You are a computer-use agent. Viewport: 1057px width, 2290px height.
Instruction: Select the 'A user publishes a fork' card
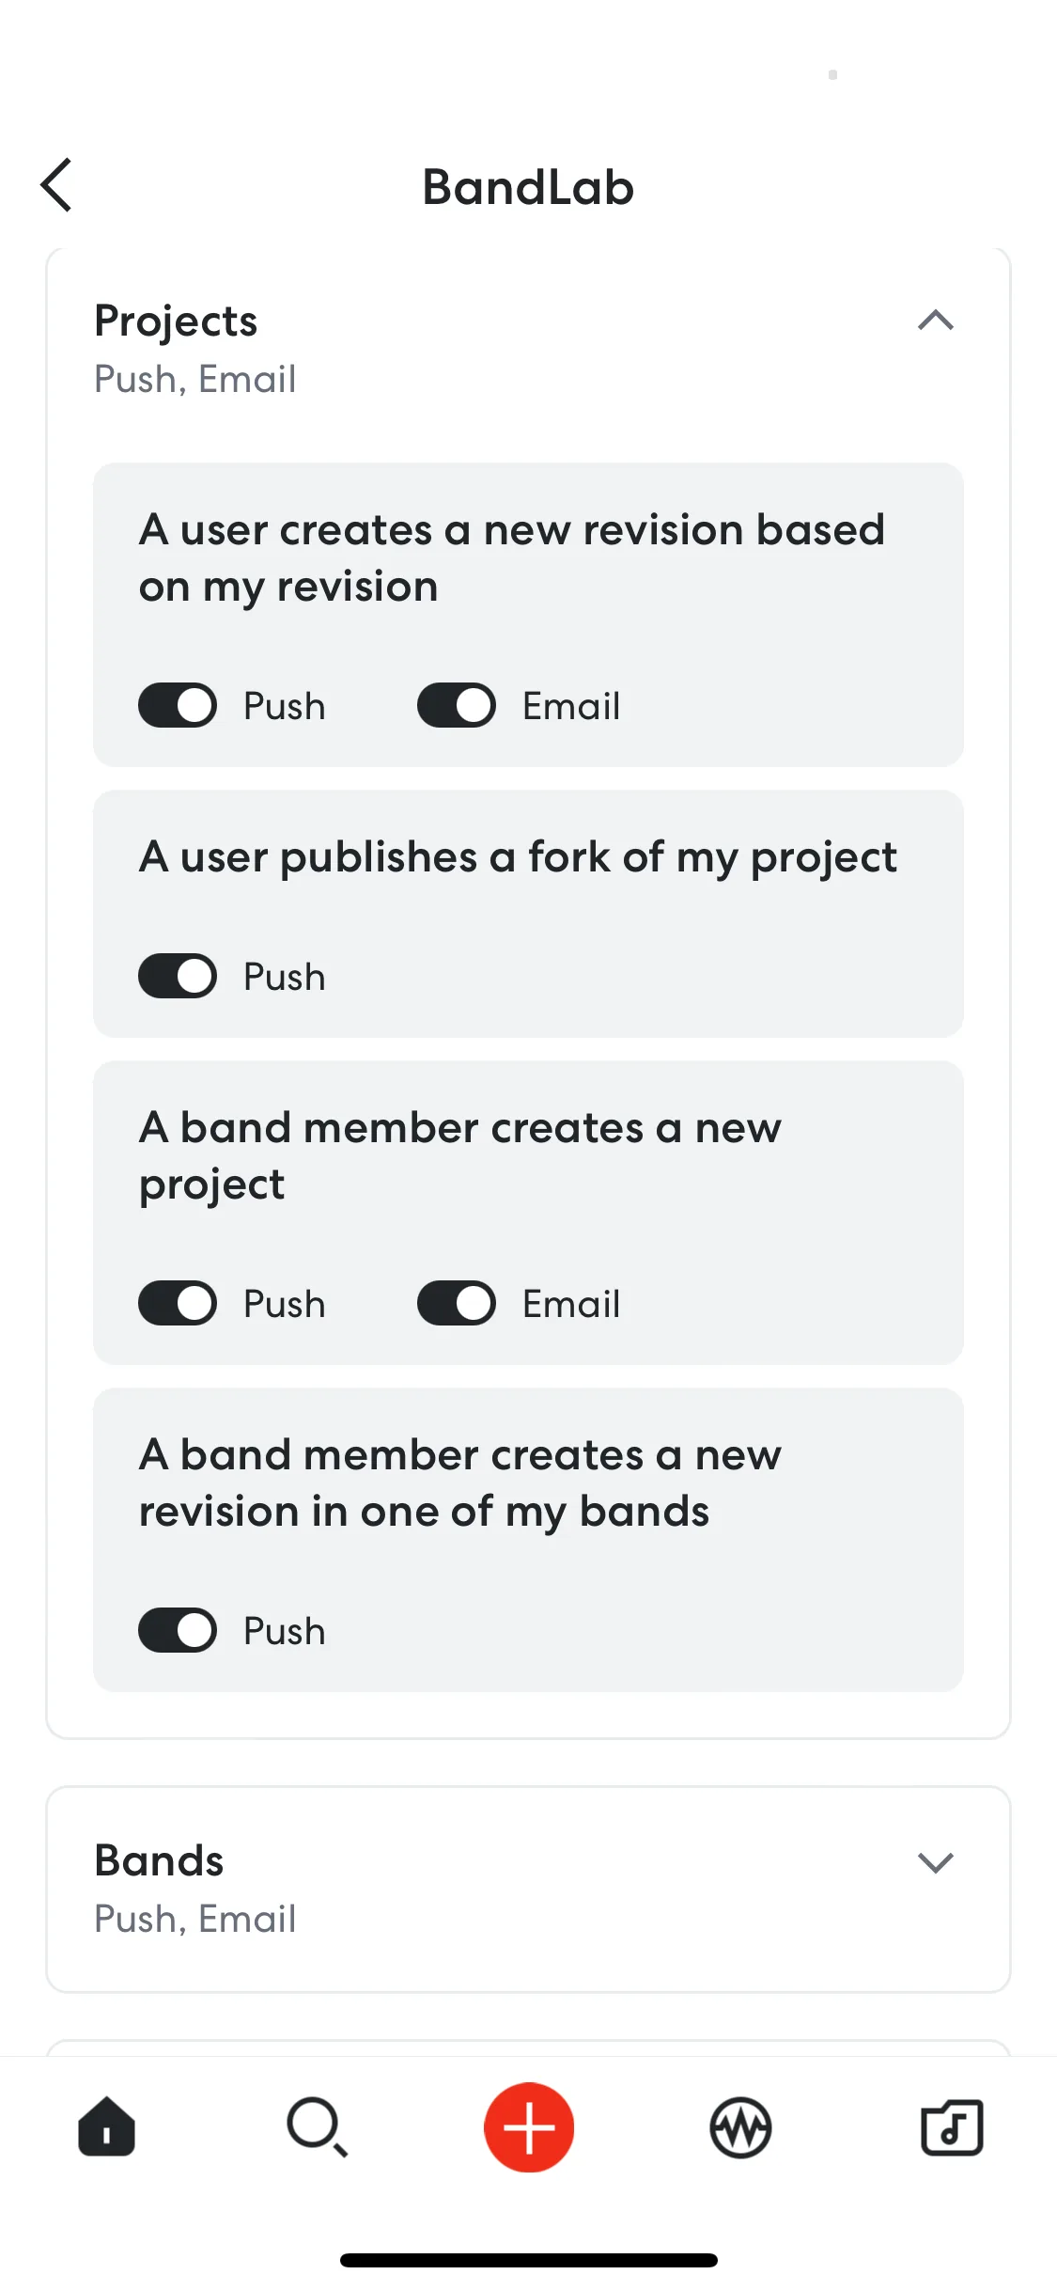tap(528, 914)
